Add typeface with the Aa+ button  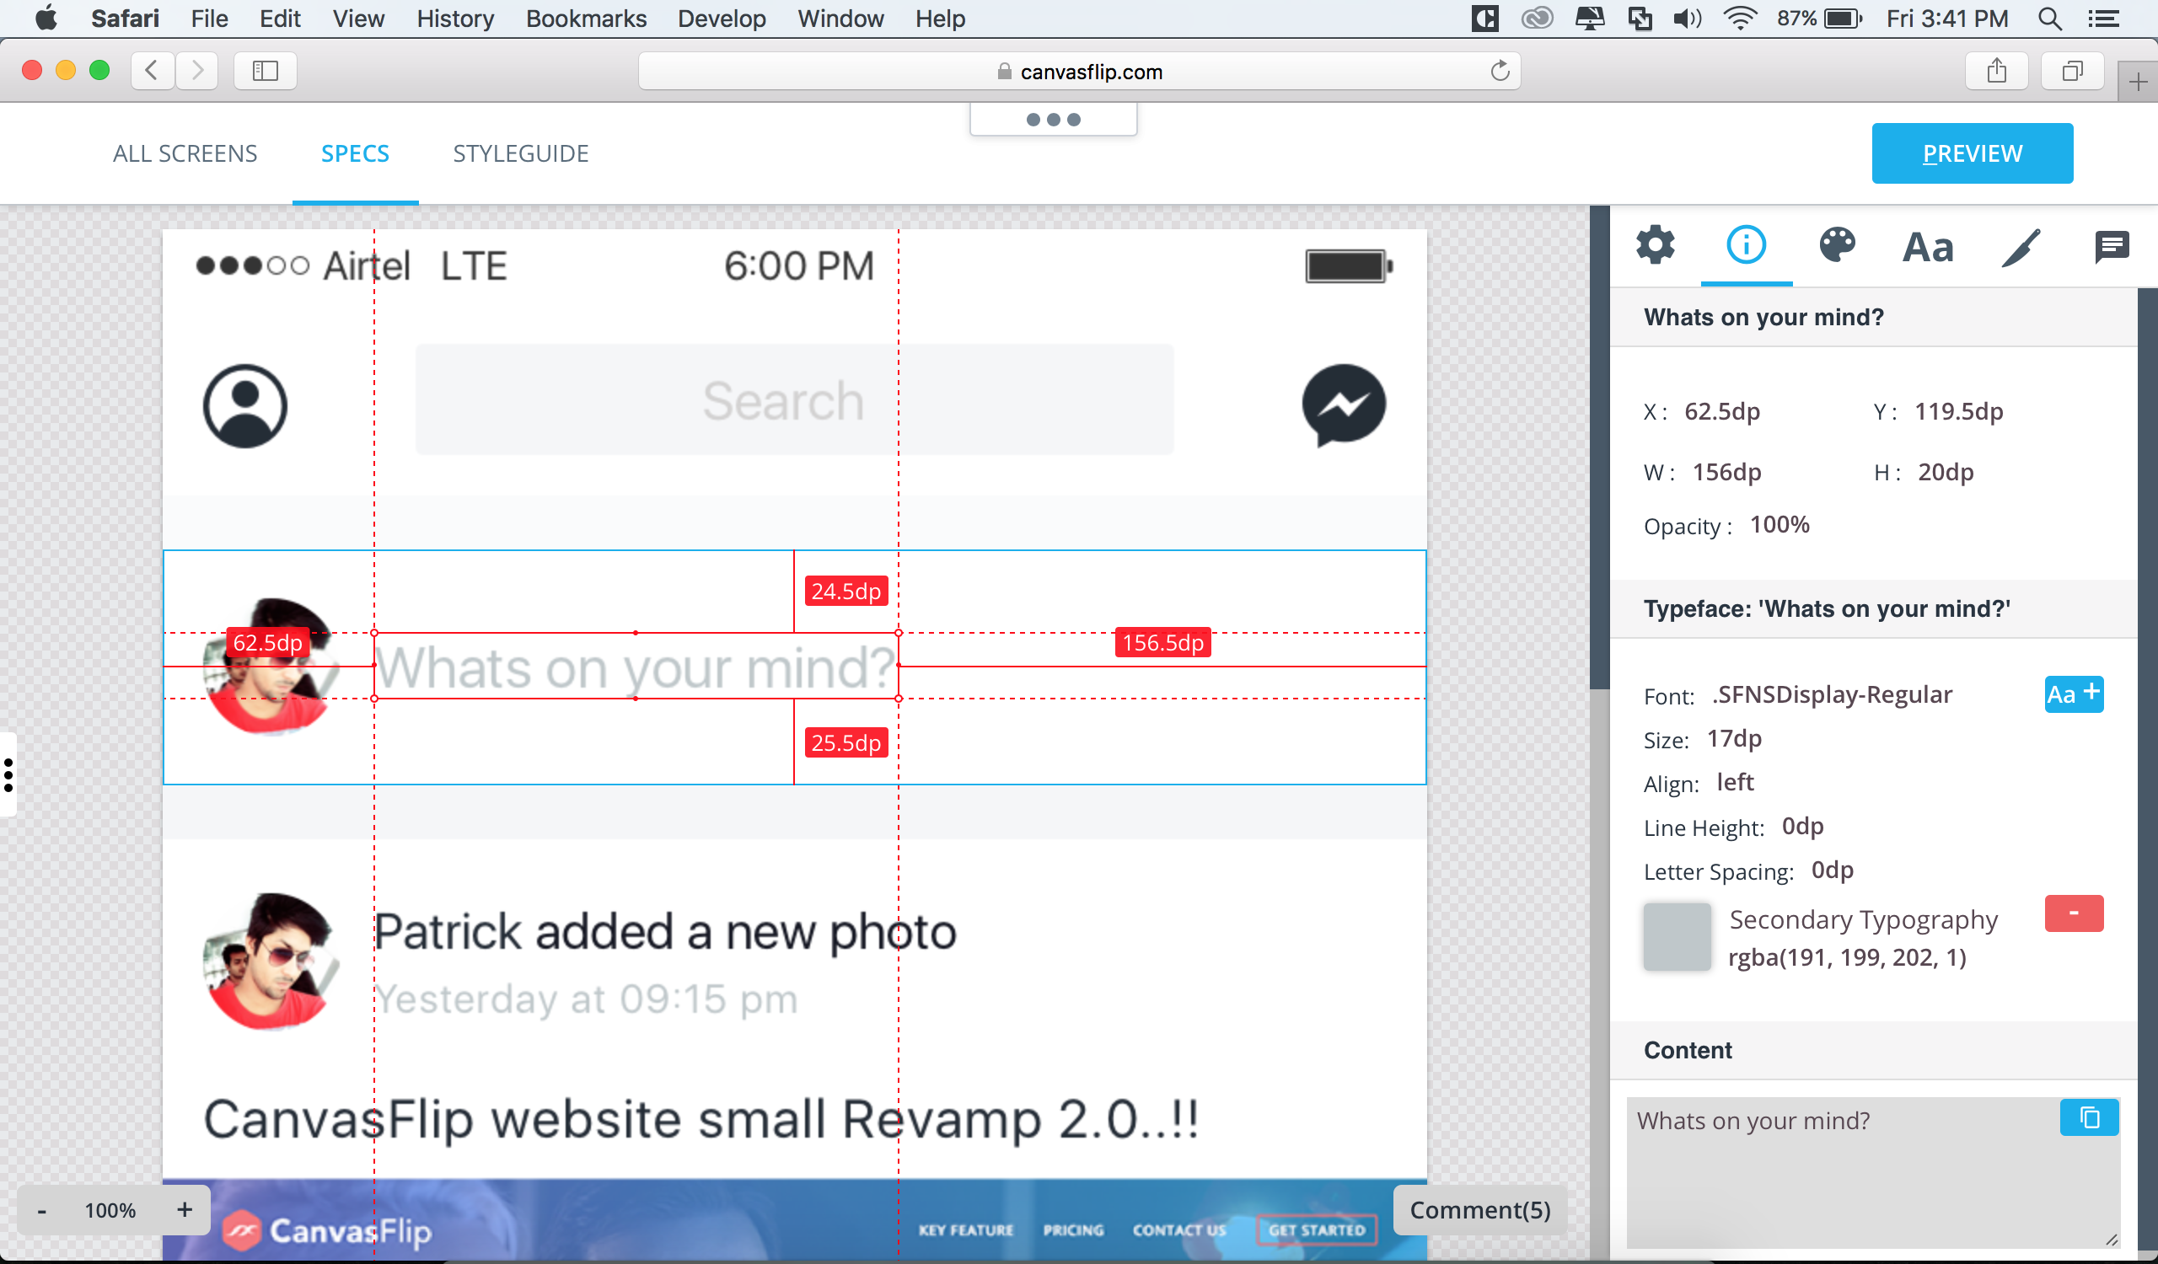point(2073,694)
